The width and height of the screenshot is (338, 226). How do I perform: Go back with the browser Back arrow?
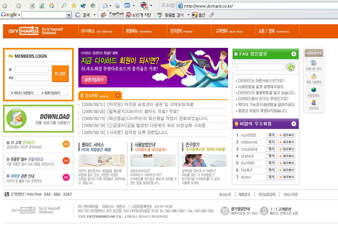[x=5, y=6]
